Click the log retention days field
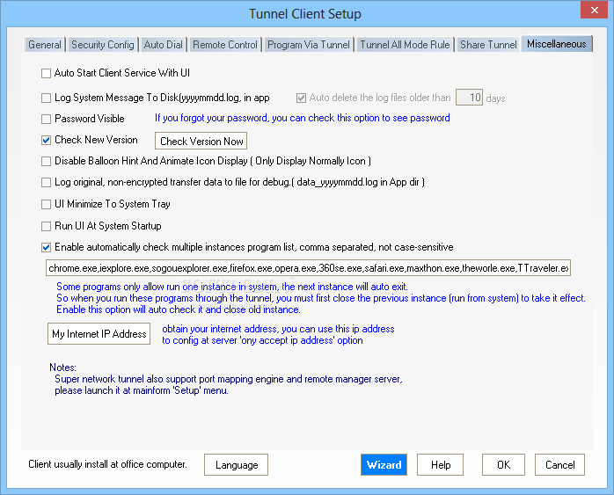Screen dimensions: 614x495 click(469, 98)
